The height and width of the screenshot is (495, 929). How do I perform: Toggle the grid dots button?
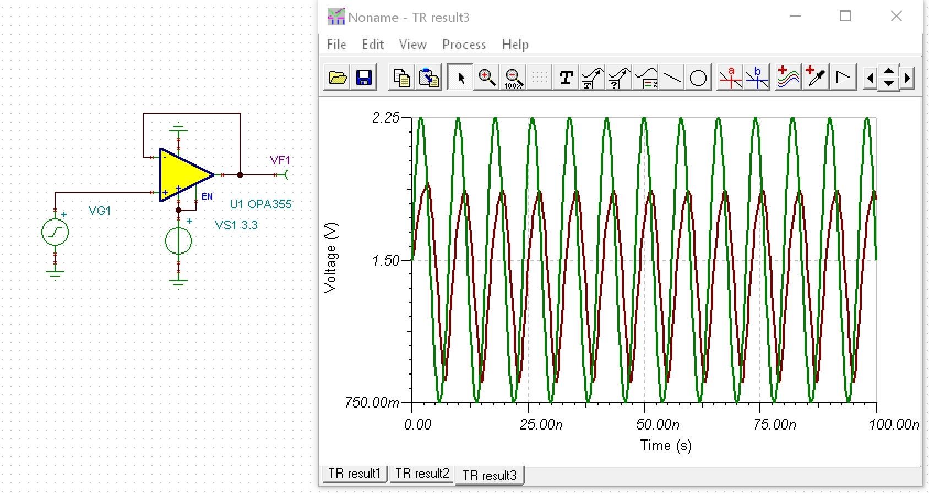(x=540, y=78)
